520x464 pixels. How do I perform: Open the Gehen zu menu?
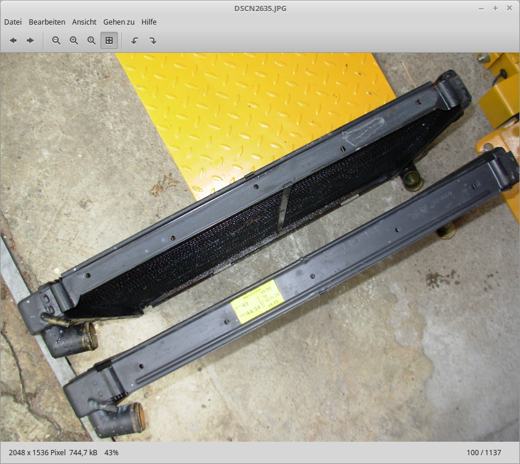[119, 22]
